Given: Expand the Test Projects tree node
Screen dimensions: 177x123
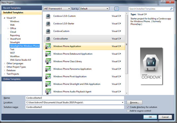Looking at the screenshot, I should [x=5, y=74].
